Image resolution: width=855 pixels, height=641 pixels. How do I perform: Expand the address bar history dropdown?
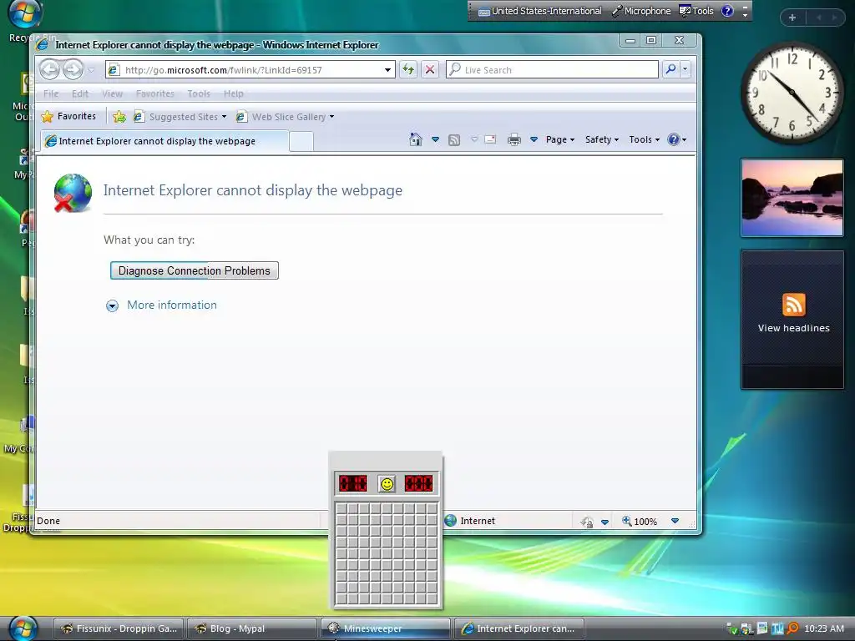pyautogui.click(x=387, y=70)
